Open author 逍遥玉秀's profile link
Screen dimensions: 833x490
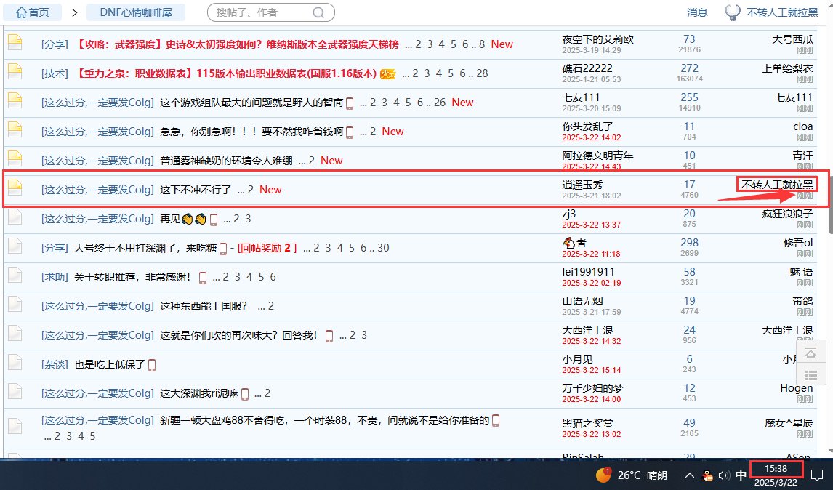click(583, 185)
